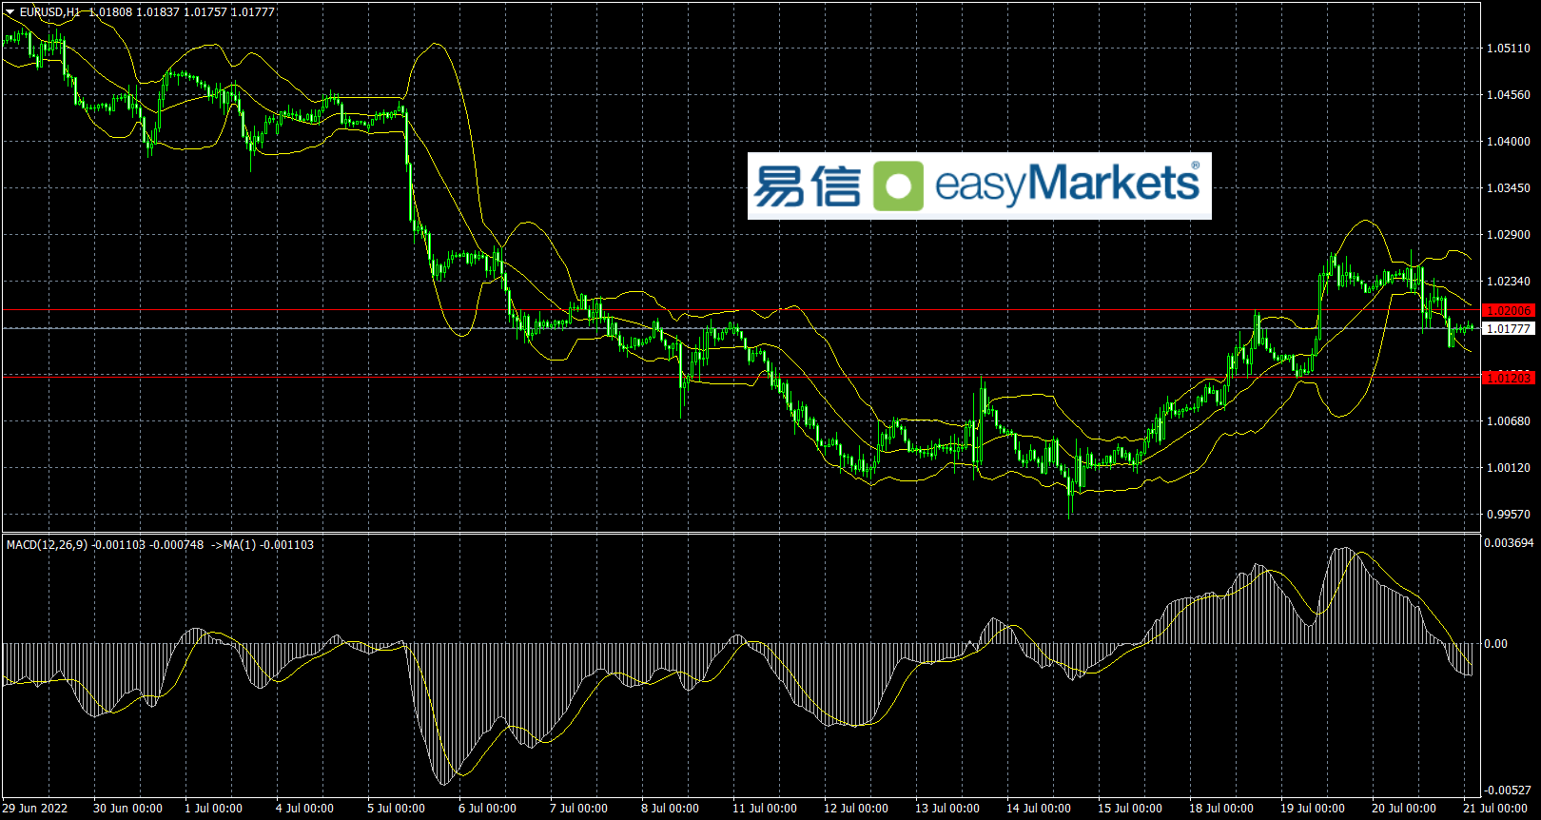
Task: Click the 0.99570 price scale label
Action: pyautogui.click(x=1509, y=515)
